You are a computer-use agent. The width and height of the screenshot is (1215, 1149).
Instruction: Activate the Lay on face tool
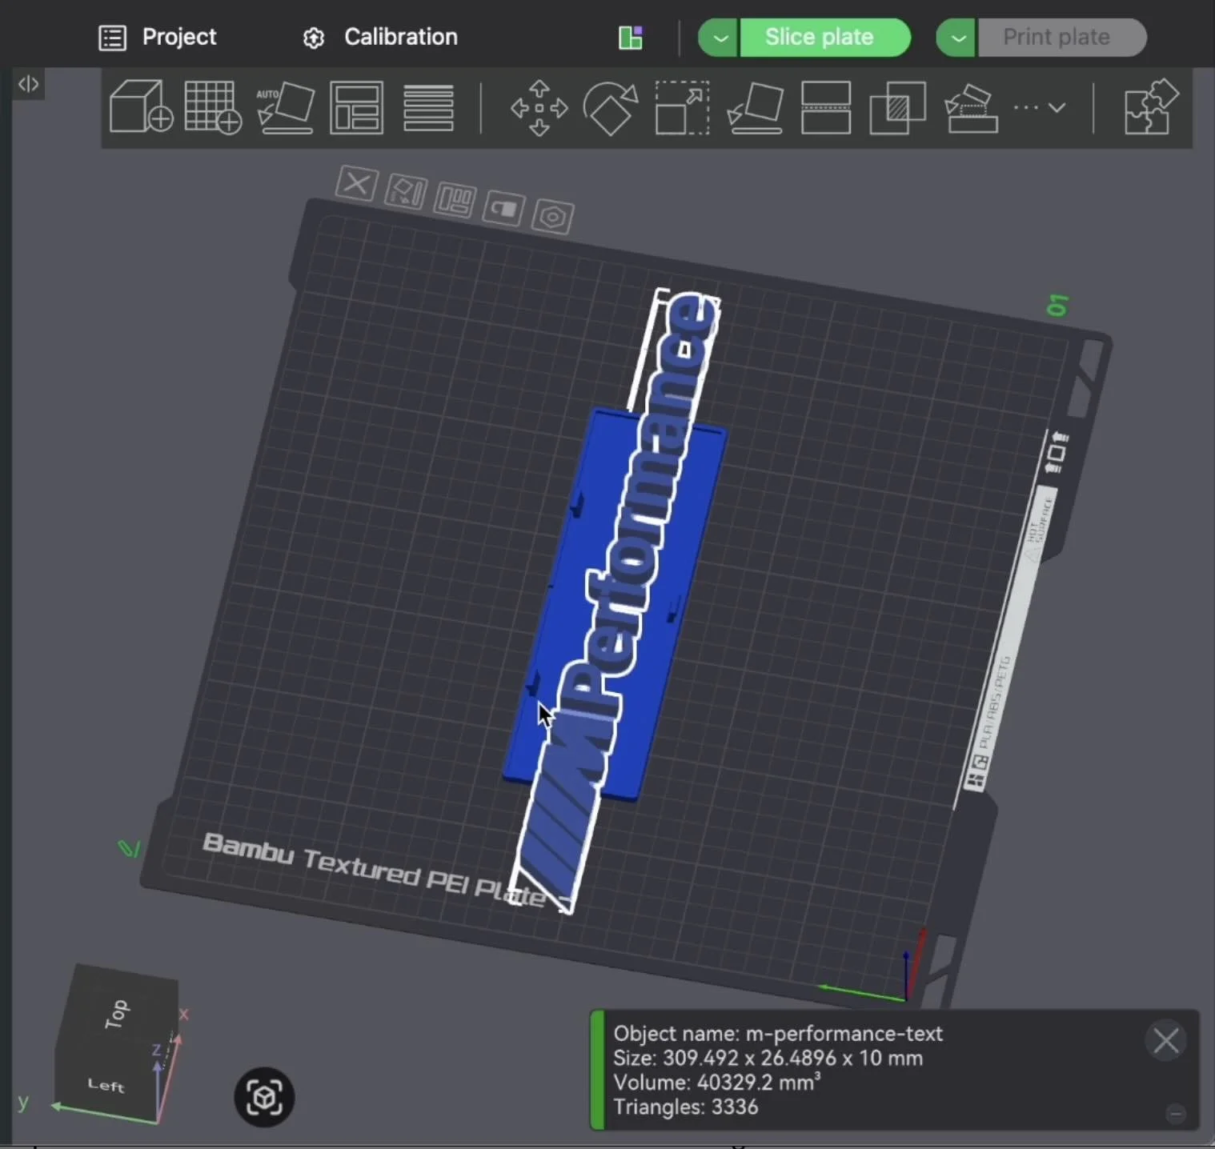(755, 107)
